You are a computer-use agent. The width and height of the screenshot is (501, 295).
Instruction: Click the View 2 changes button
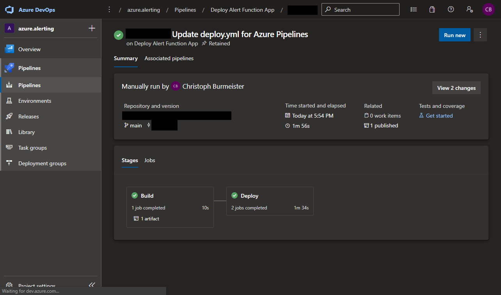click(457, 88)
